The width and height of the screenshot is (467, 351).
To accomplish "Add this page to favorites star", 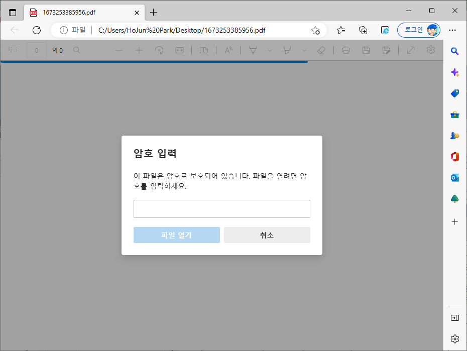I will (315, 30).
